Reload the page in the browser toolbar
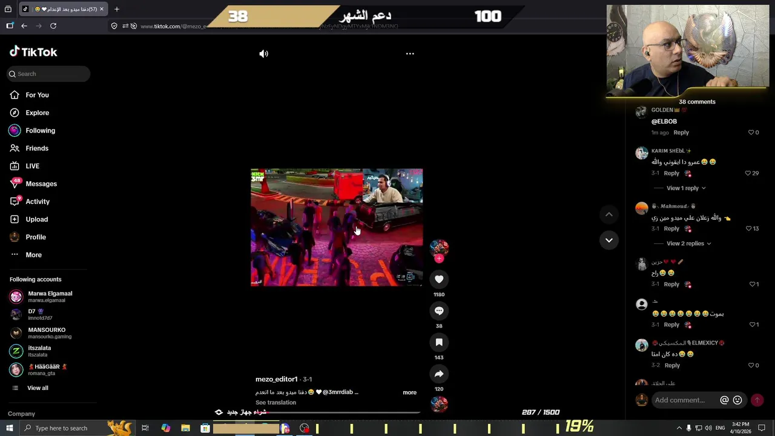 (53, 26)
